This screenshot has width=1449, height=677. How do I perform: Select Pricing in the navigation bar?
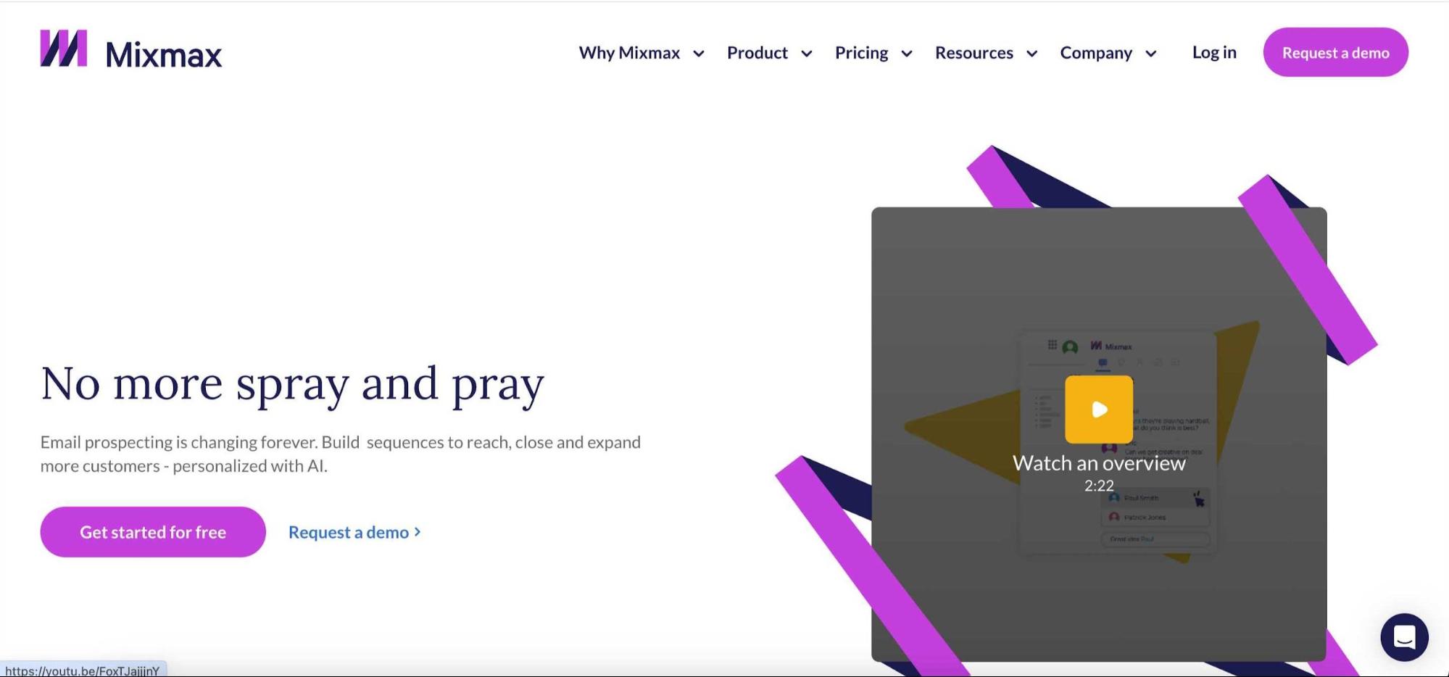click(861, 53)
